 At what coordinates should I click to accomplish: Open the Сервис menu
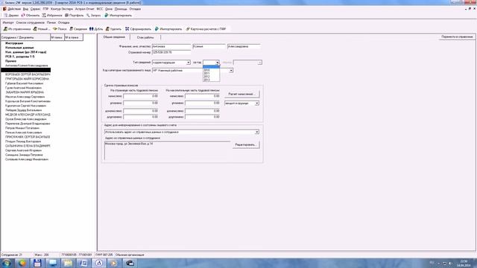coord(35,9)
